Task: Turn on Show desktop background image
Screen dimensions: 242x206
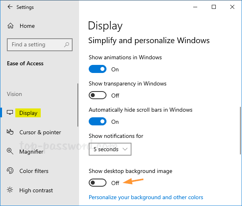Action: click(98, 183)
